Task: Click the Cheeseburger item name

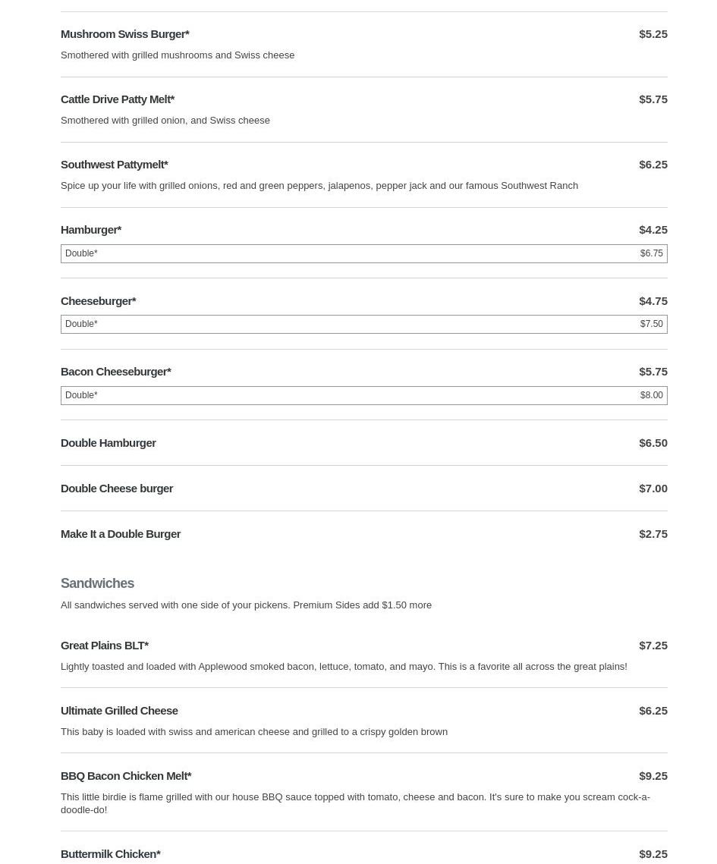Action: click(99, 301)
